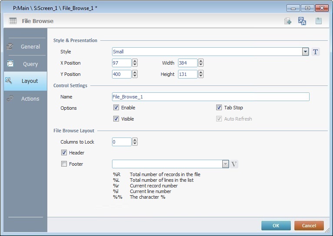Toggle the Tab Stop checkbox

click(x=219, y=108)
